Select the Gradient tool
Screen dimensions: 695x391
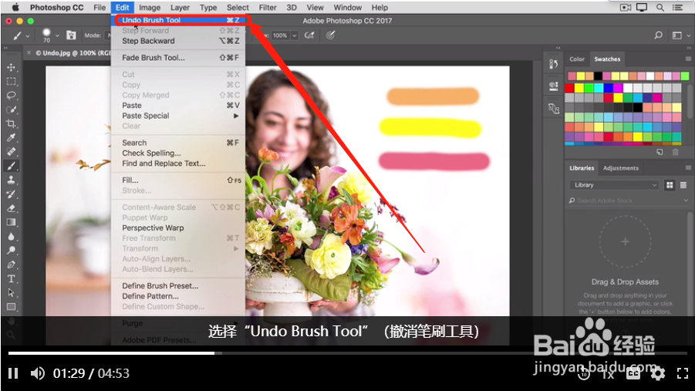tap(11, 222)
